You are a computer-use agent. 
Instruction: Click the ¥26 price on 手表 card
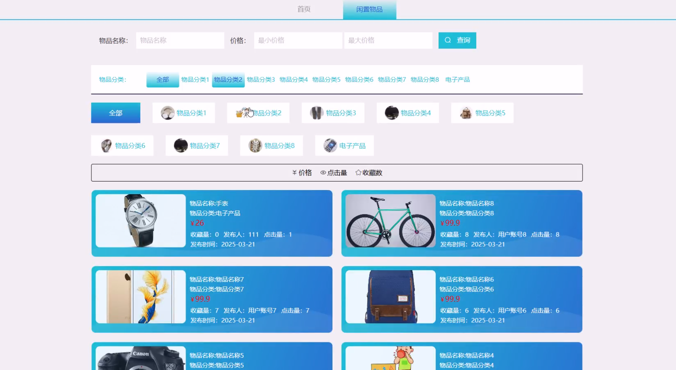[x=197, y=223]
